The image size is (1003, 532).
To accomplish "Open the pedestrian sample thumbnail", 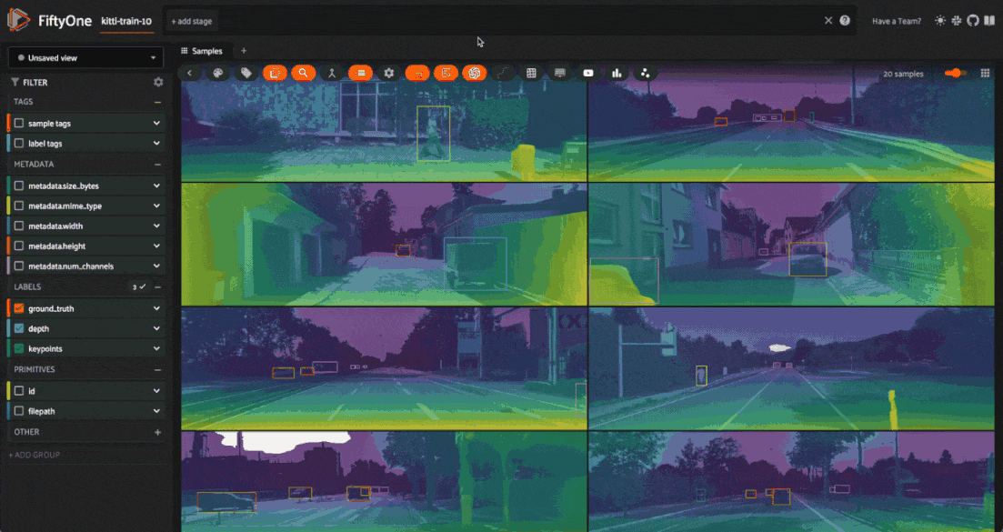I will (384, 131).
